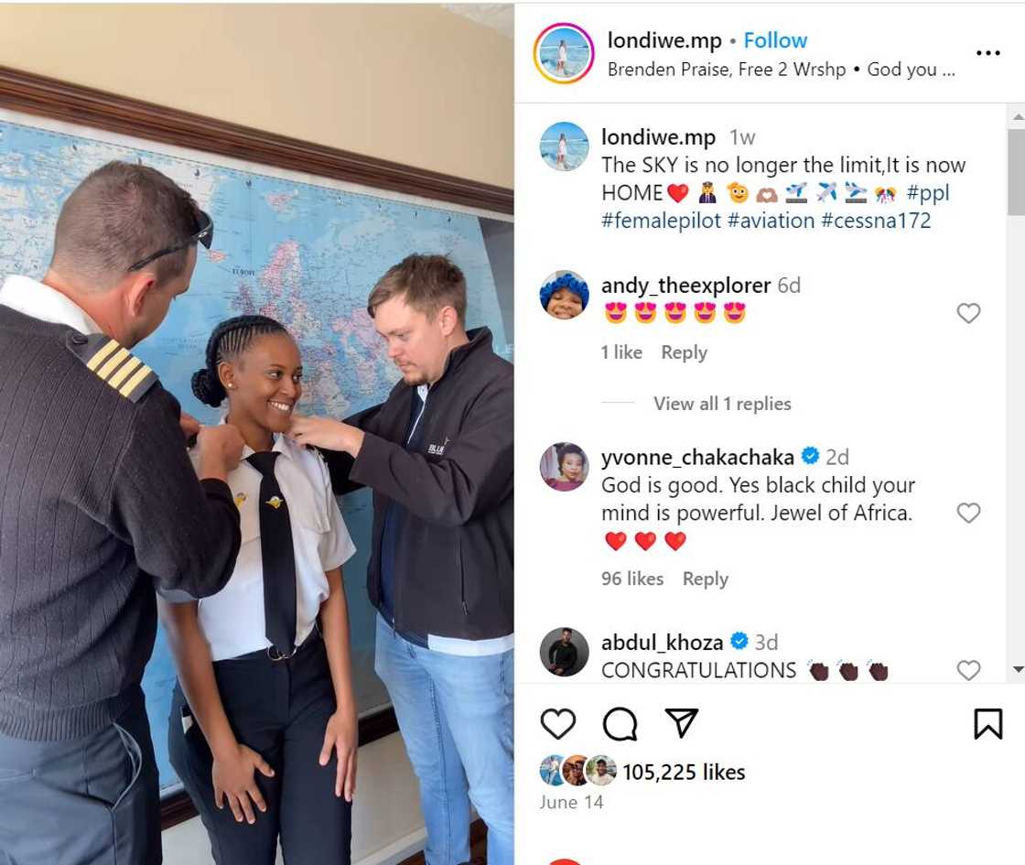This screenshot has height=865, width=1025.
Task: Open londiwe.mp profile picture in header
Action: click(564, 54)
